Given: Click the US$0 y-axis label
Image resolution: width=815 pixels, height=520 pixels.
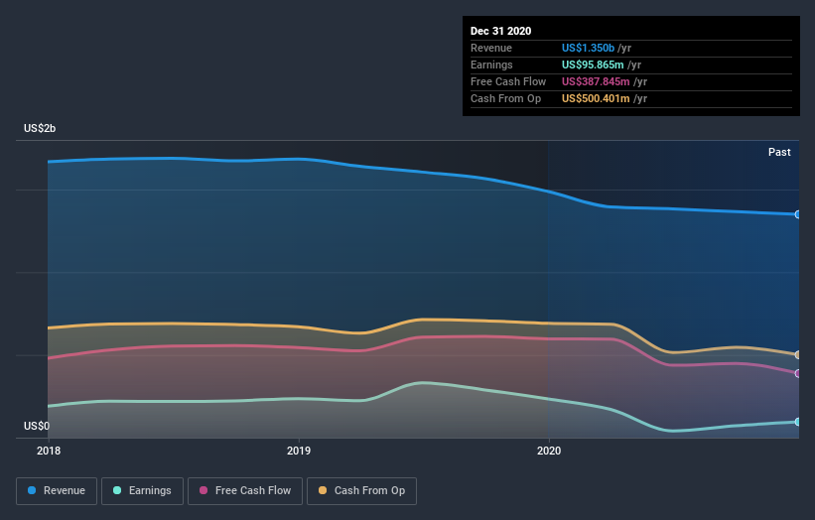Looking at the screenshot, I should 37,426.
